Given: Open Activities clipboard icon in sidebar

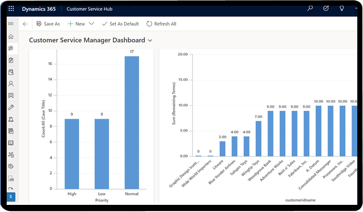Looking at the screenshot, I should pos(11,60).
